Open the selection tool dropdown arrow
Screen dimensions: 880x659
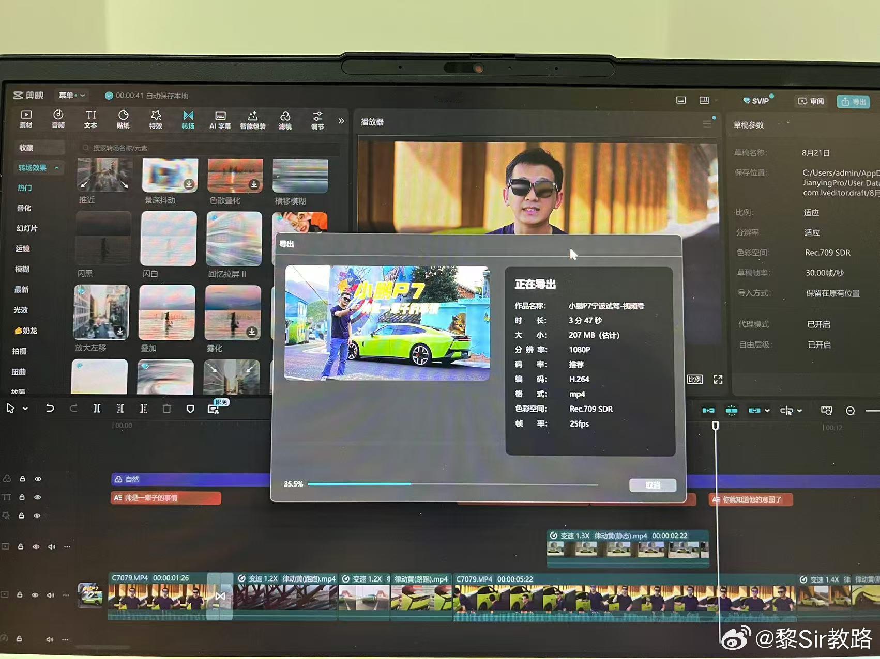click(x=25, y=409)
